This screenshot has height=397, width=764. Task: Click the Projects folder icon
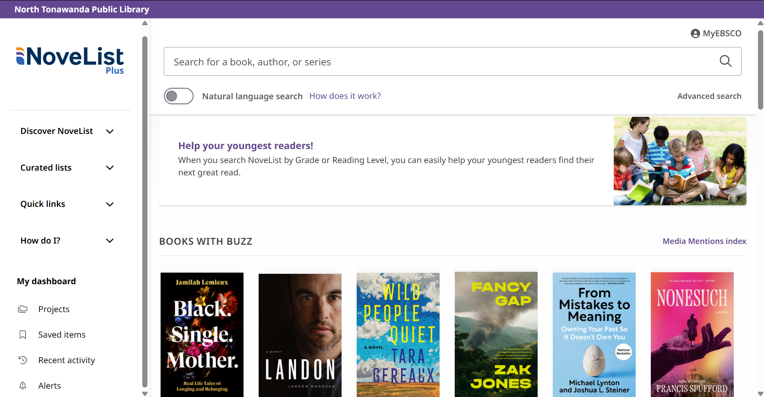click(23, 309)
